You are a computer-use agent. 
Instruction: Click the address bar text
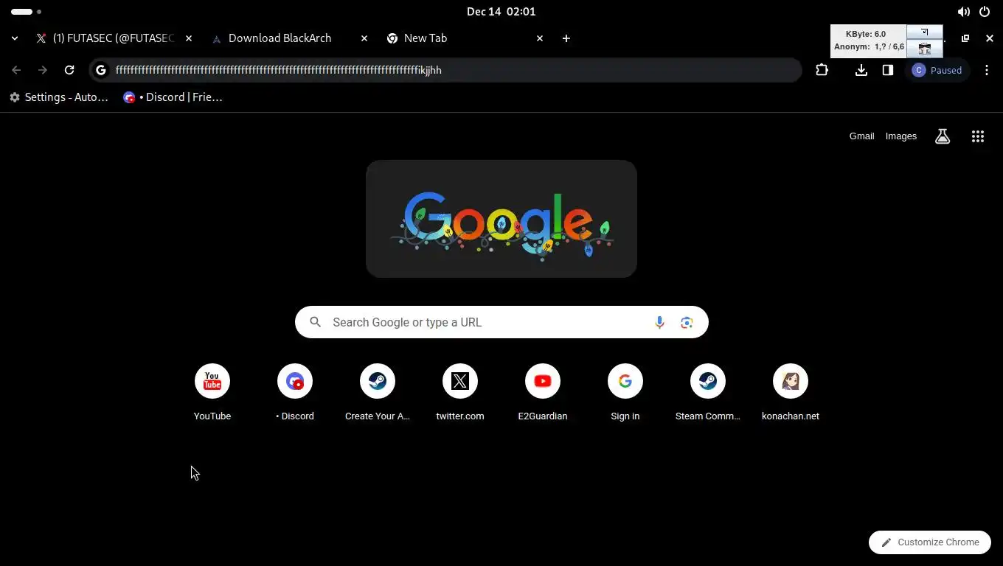279,70
